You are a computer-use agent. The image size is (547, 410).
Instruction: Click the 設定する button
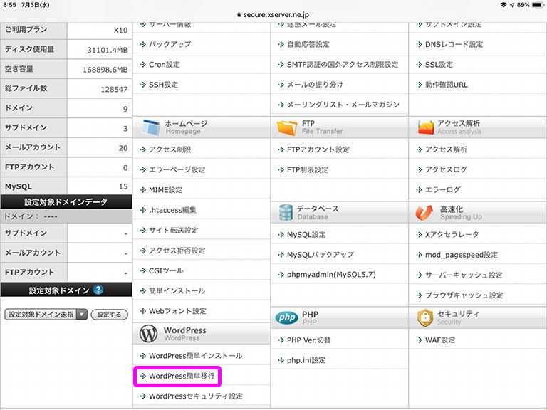pyautogui.click(x=109, y=315)
